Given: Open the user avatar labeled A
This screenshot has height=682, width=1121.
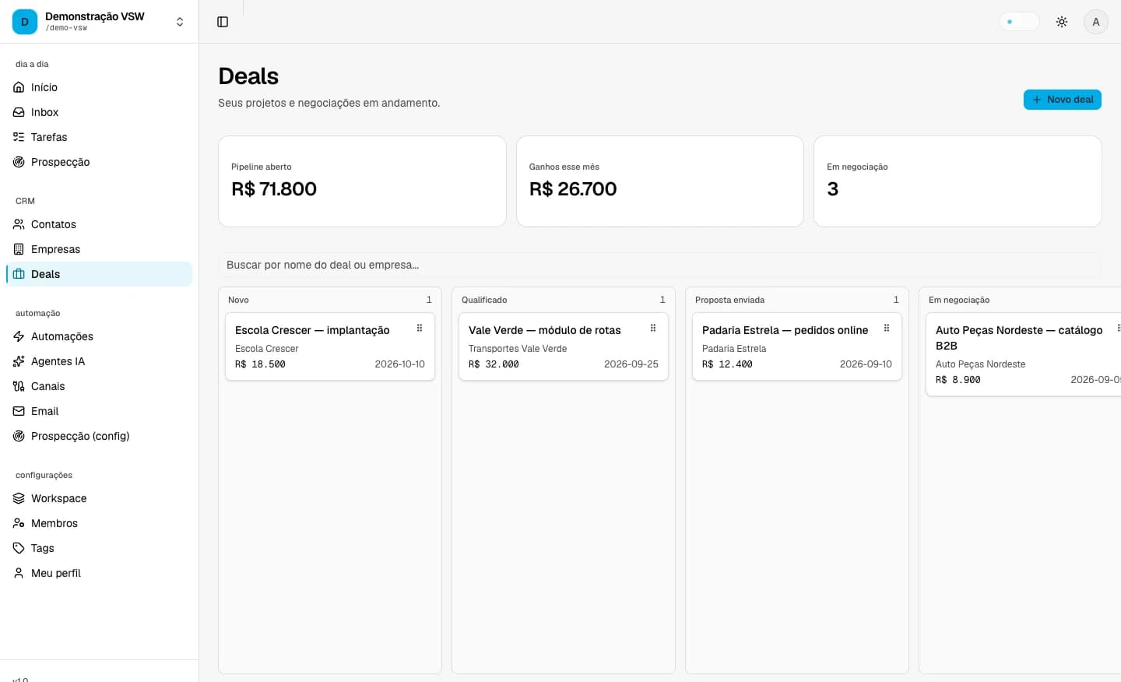Looking at the screenshot, I should click(1096, 22).
